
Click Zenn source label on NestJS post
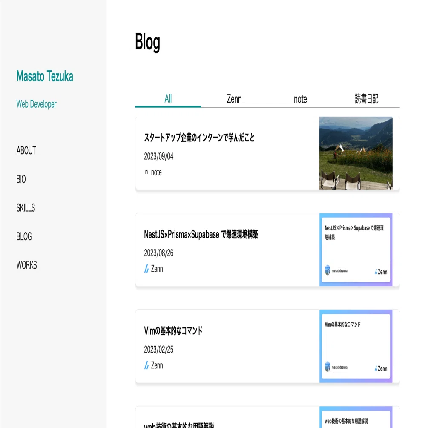157,269
